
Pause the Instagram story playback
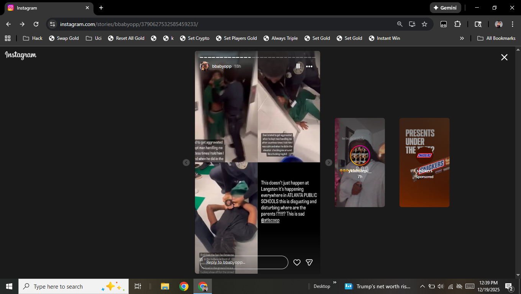298,66
